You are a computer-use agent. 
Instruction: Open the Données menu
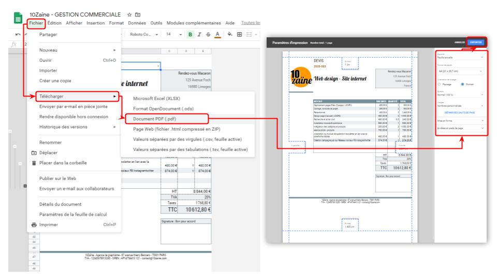[137, 23]
